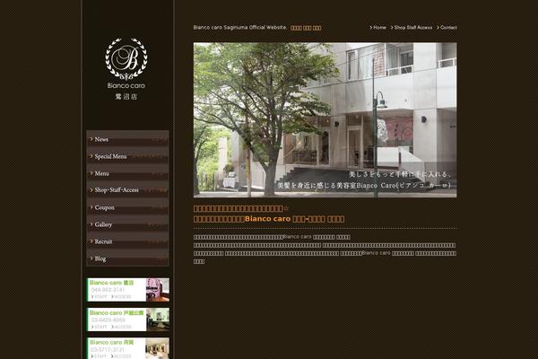The image size is (538, 359).
Task: Click the Contact link at top right
Action: (x=447, y=28)
